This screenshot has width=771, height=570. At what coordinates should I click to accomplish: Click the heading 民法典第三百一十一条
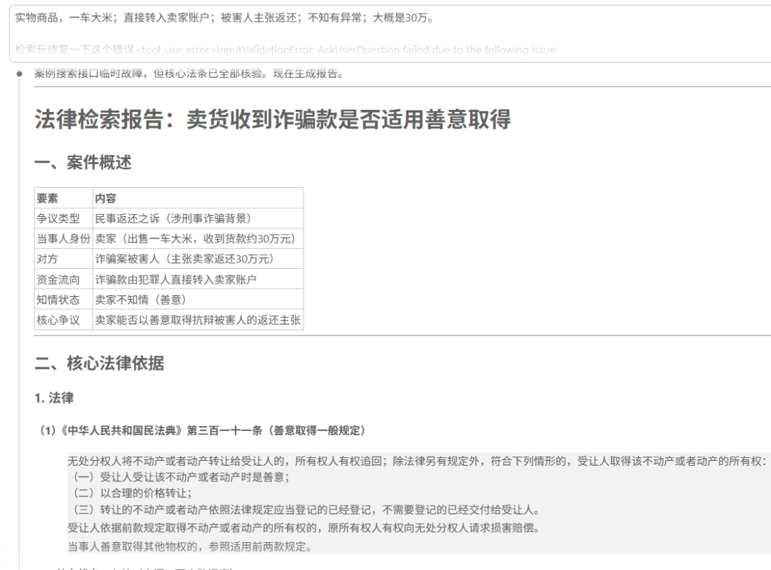(203, 430)
